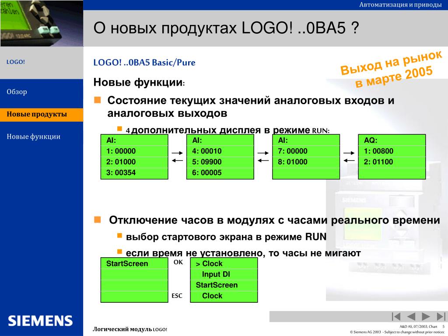Click the > Clock menu entry

pyautogui.click(x=209, y=263)
